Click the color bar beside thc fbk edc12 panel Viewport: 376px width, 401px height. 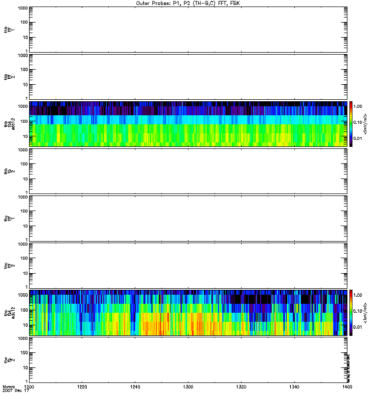tap(351, 312)
